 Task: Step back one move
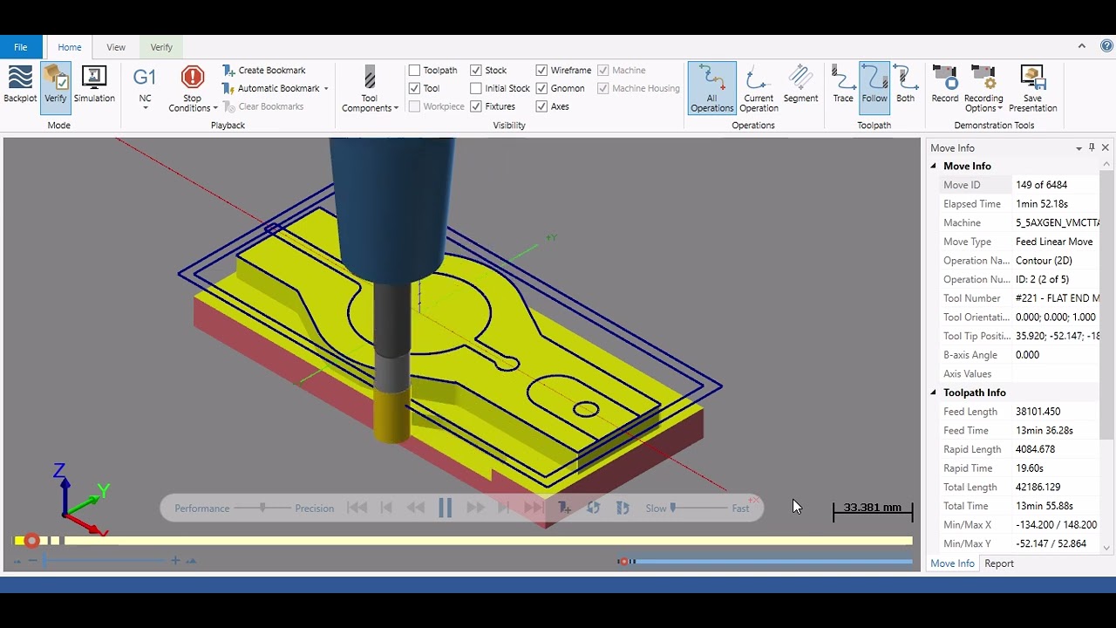pos(386,508)
